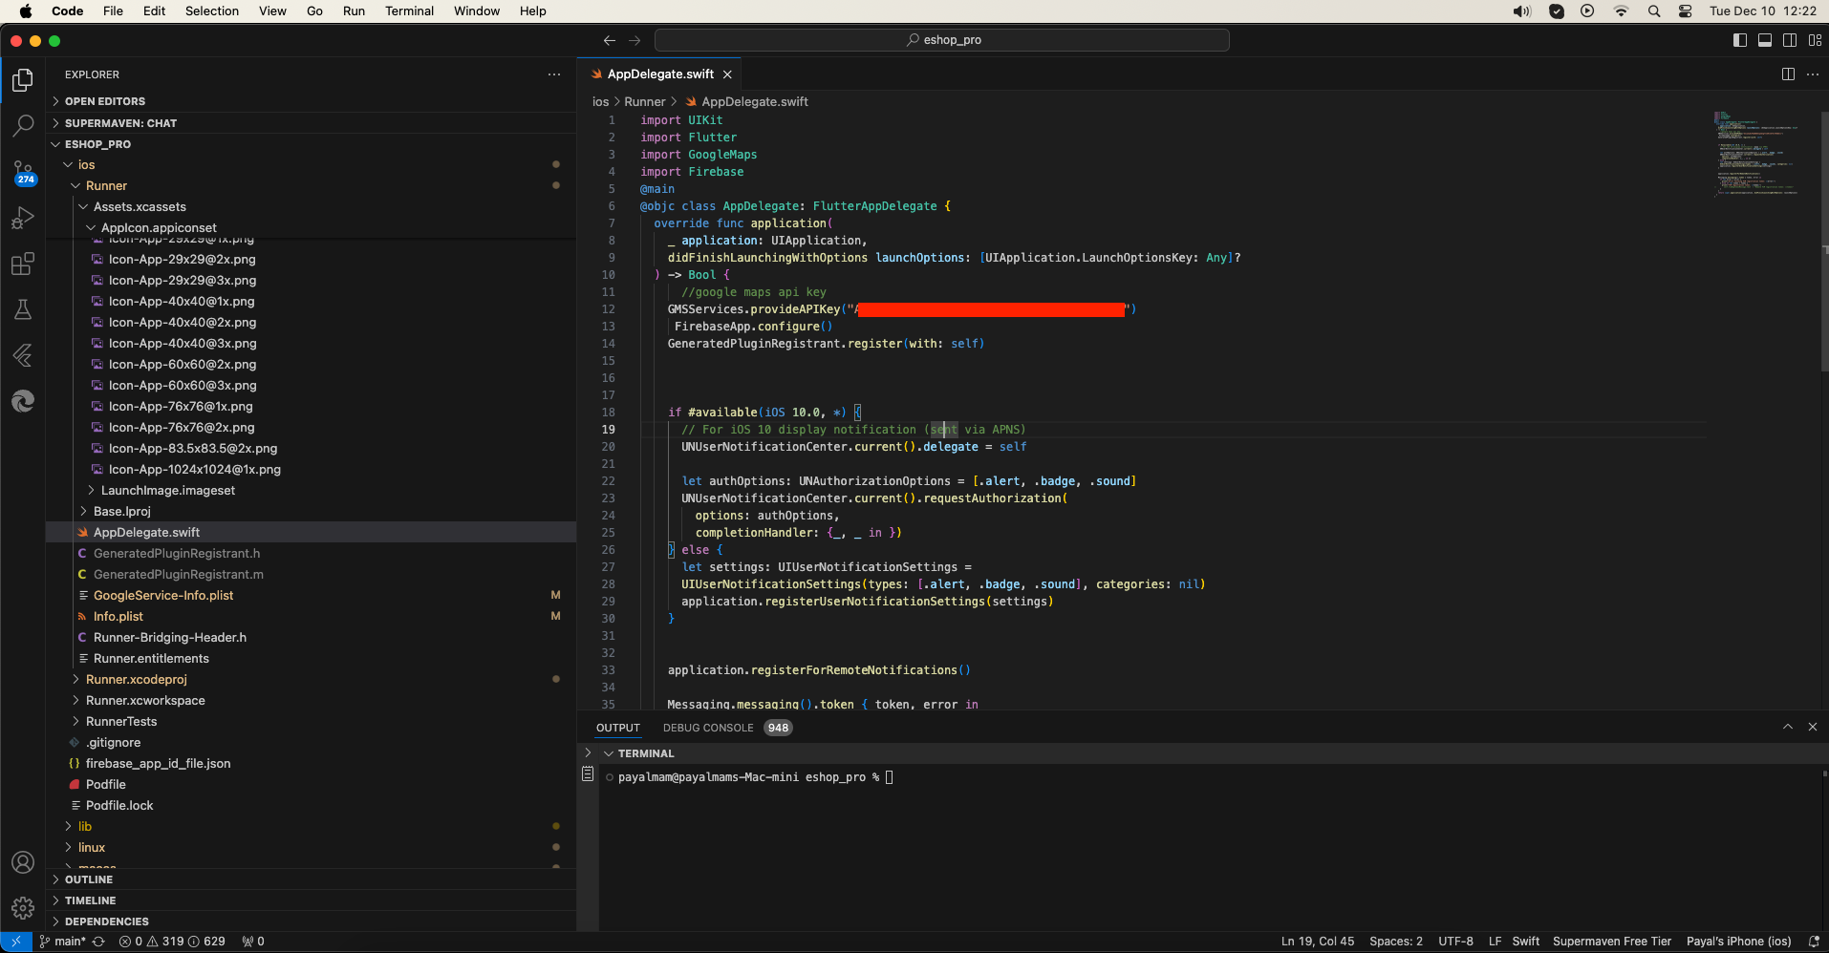Open the notifications bell in status bar
1829x953 pixels.
pyautogui.click(x=1814, y=942)
